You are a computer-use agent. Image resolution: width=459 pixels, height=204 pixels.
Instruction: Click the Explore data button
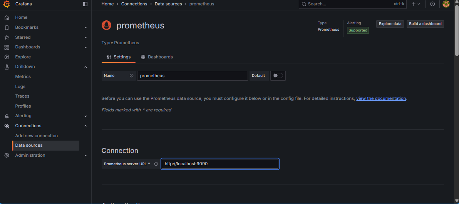coord(390,24)
